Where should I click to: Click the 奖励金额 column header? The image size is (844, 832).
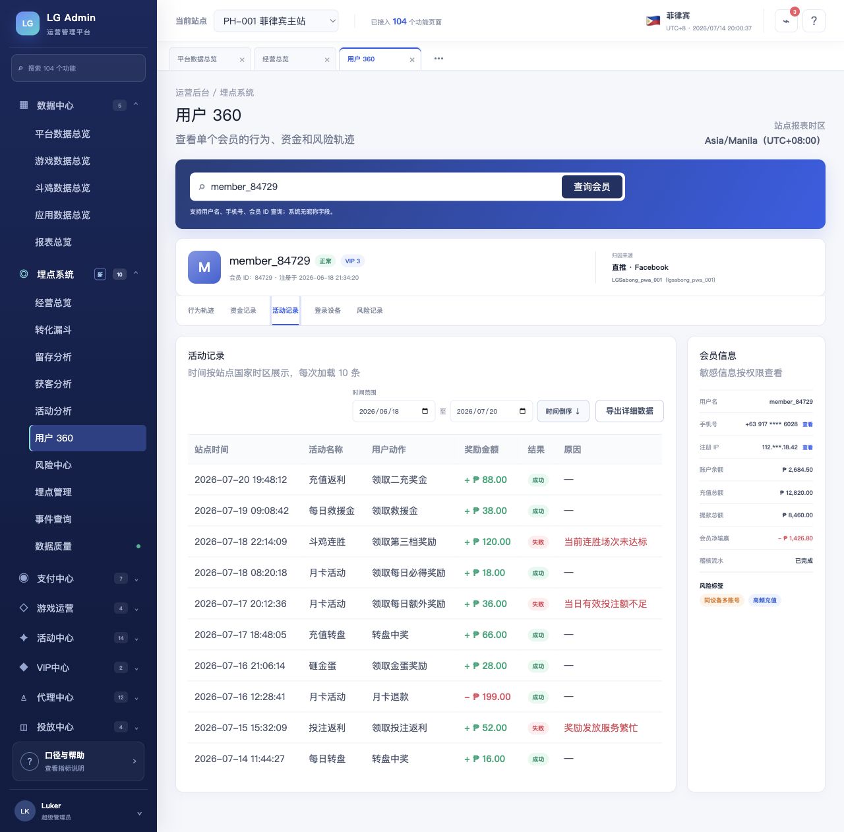click(x=481, y=449)
